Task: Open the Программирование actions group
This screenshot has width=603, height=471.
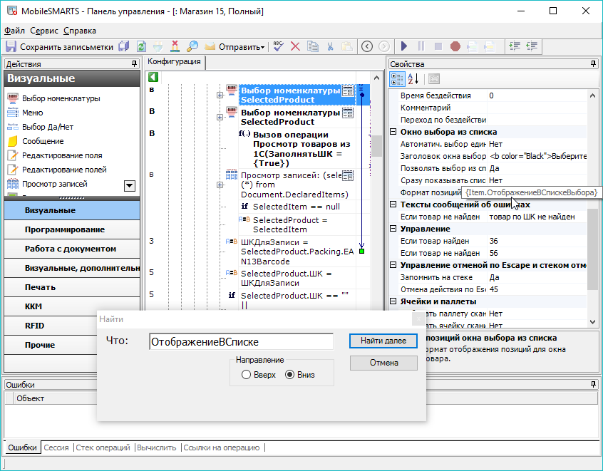Action: (x=72, y=229)
